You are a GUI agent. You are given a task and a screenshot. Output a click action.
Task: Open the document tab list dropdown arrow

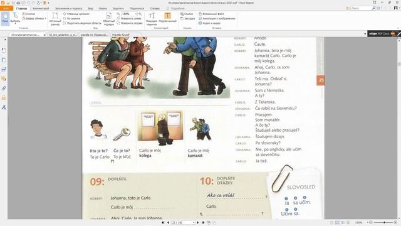coord(365,34)
